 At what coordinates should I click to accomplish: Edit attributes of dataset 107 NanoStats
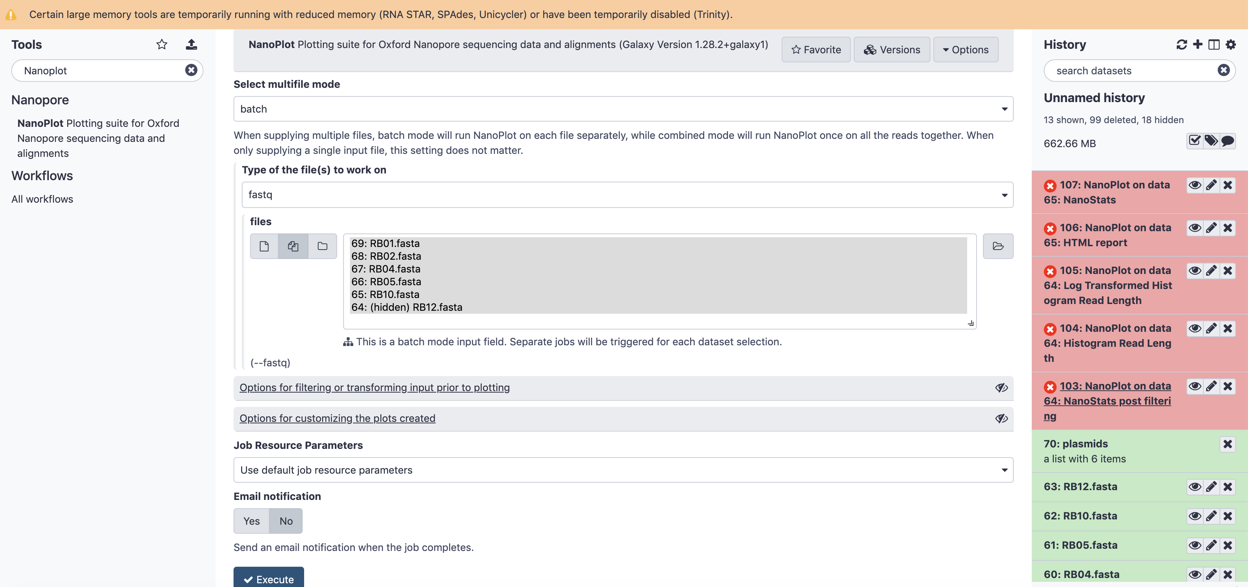point(1211,185)
